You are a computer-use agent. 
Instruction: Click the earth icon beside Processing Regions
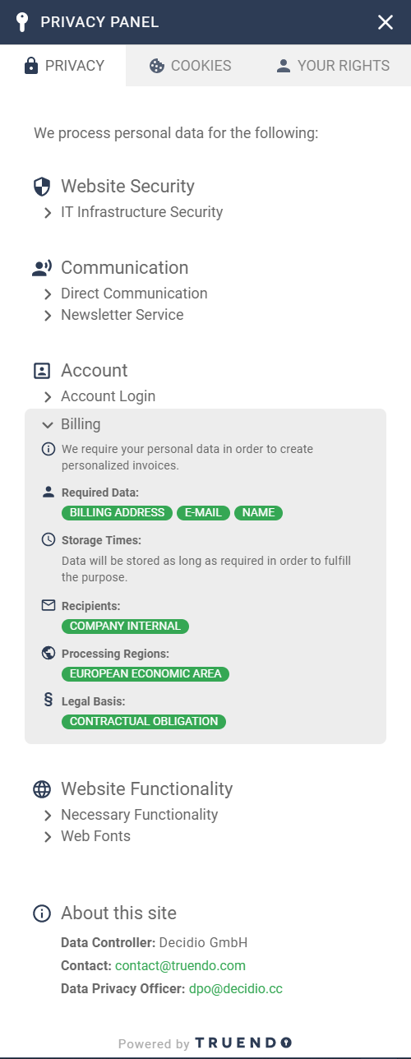48,653
